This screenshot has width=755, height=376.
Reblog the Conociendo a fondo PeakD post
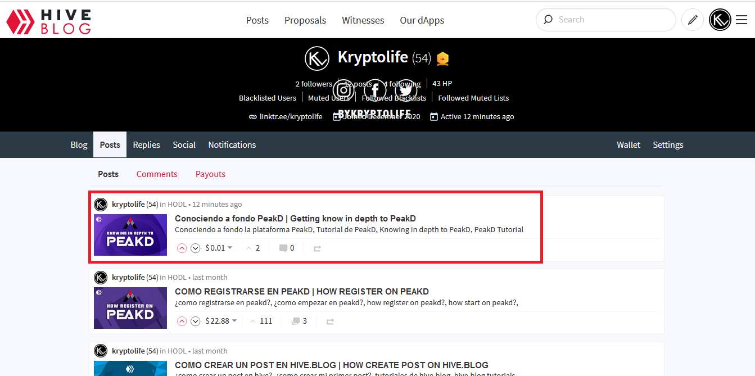[x=317, y=248]
